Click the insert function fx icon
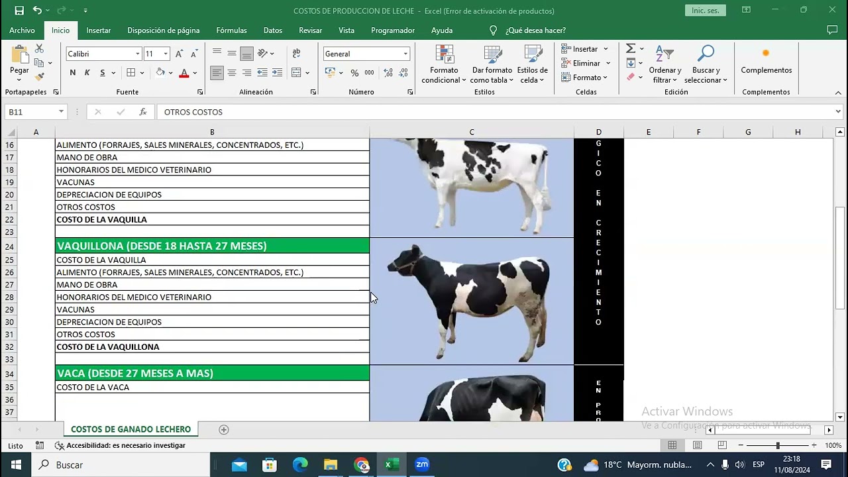Image resolution: width=848 pixels, height=477 pixels. (142, 112)
